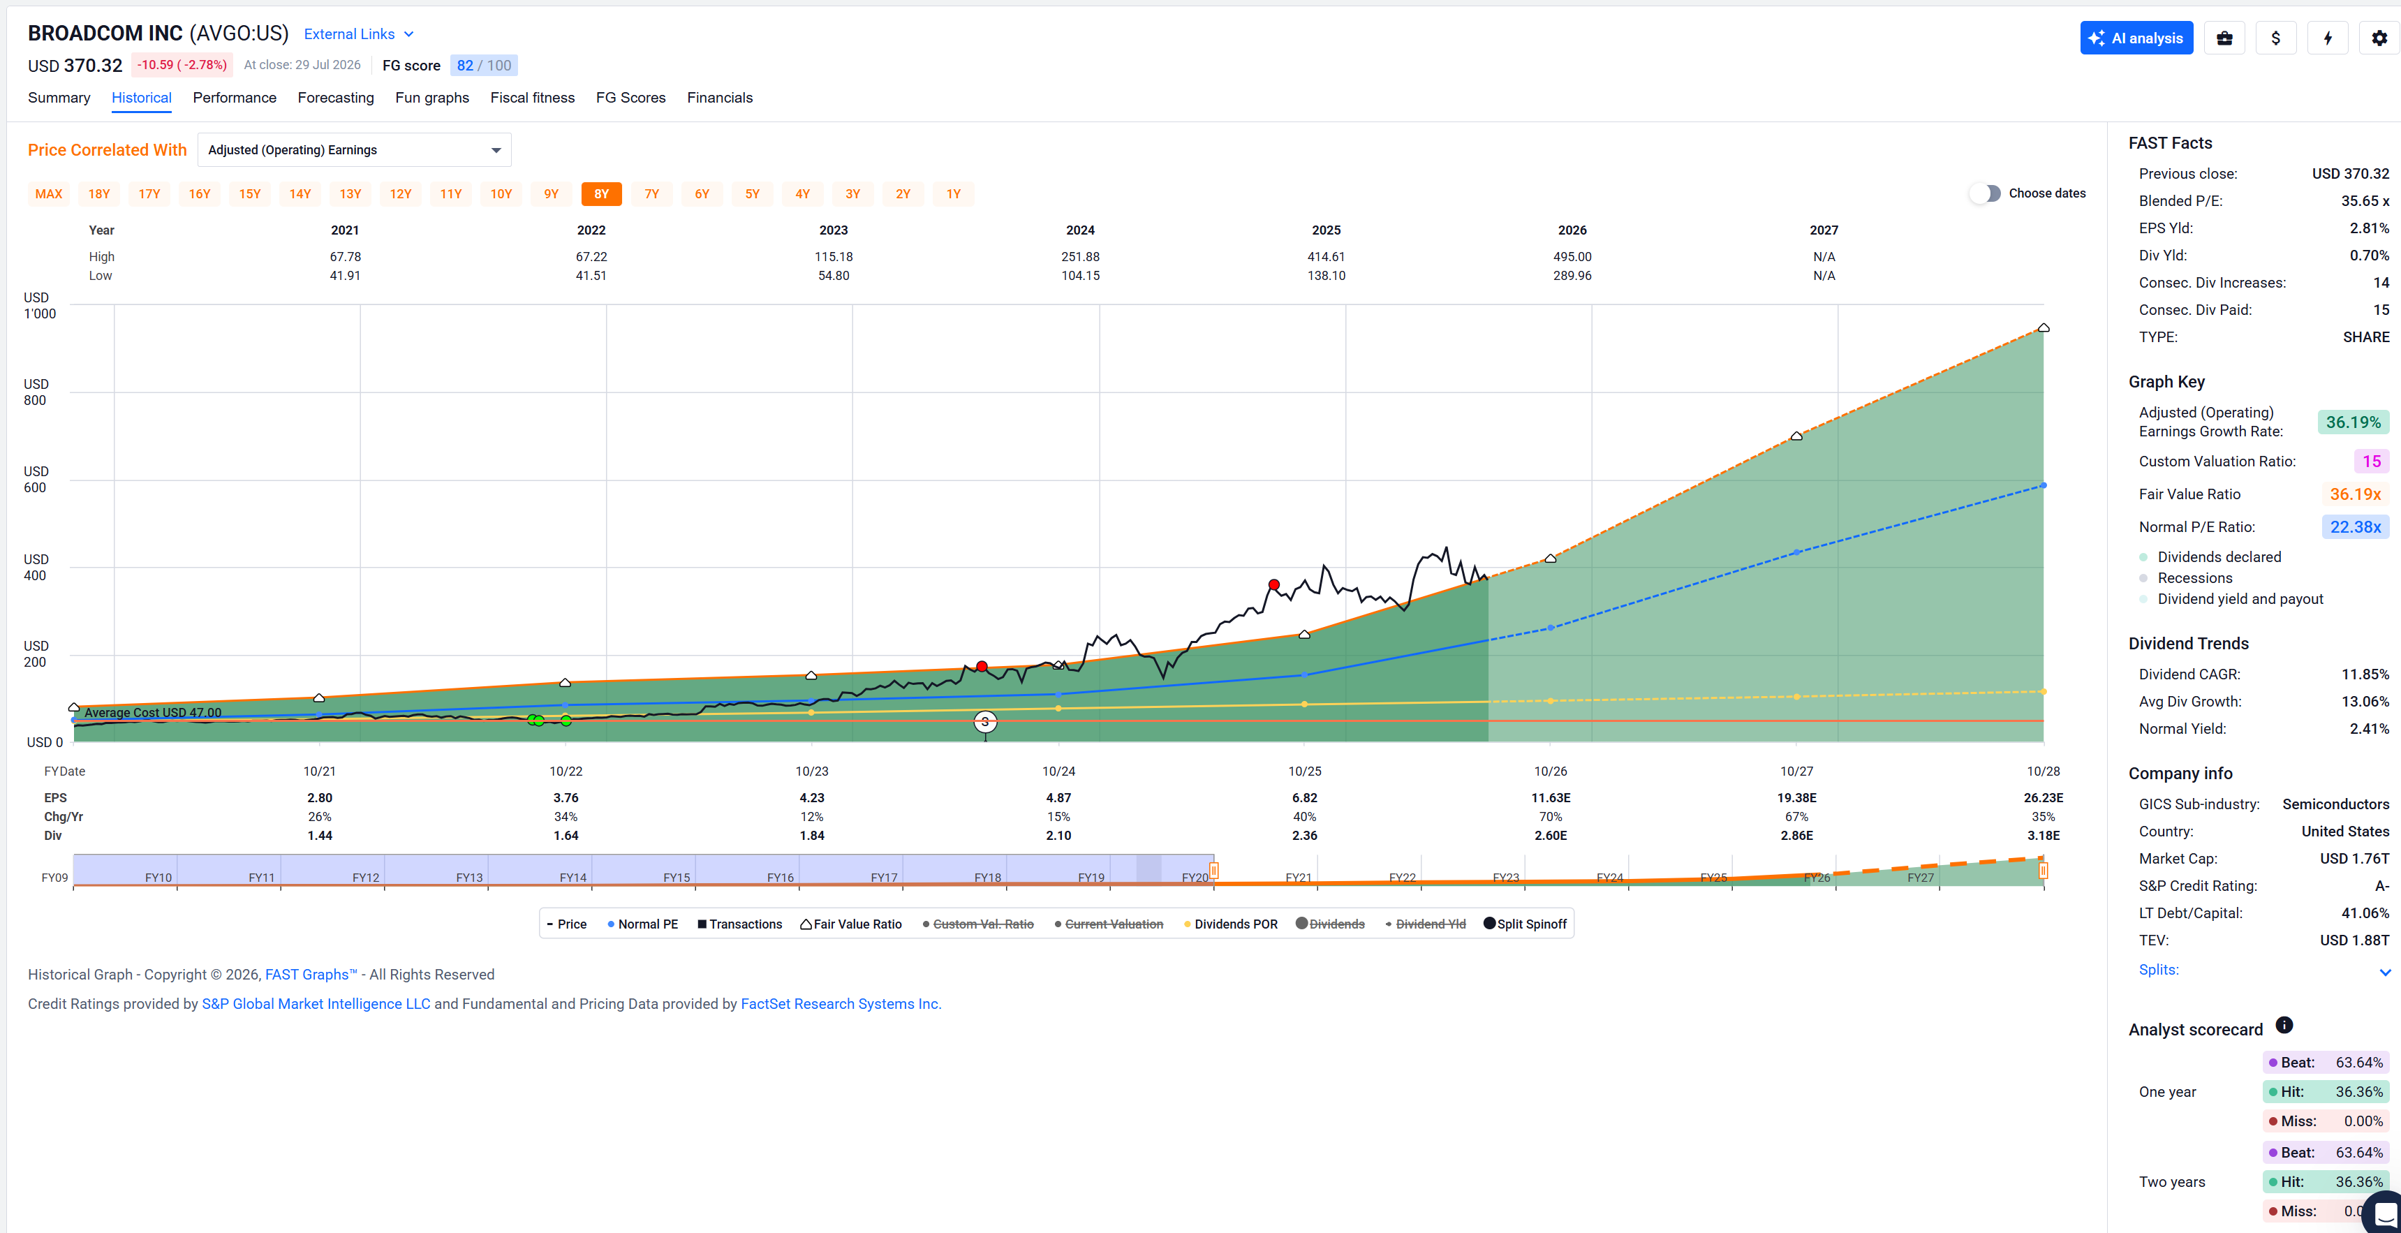This screenshot has width=2401, height=1233.
Task: Open the settings gear icon
Action: click(x=2379, y=38)
